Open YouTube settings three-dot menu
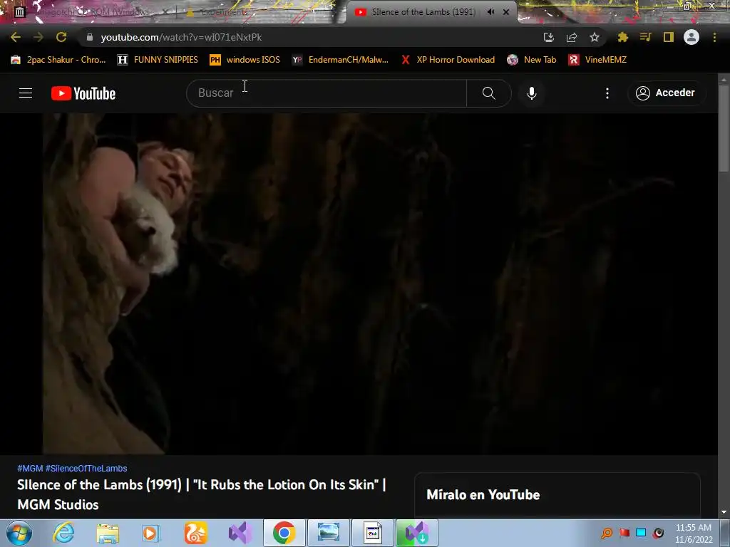The width and height of the screenshot is (730, 547). (607, 93)
